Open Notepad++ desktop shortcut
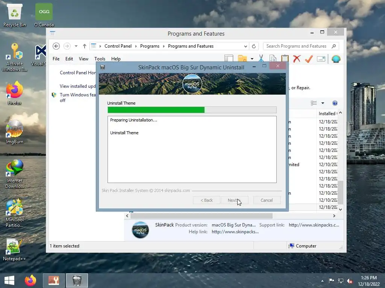Viewport: 385px width, 288px height. pos(15,250)
